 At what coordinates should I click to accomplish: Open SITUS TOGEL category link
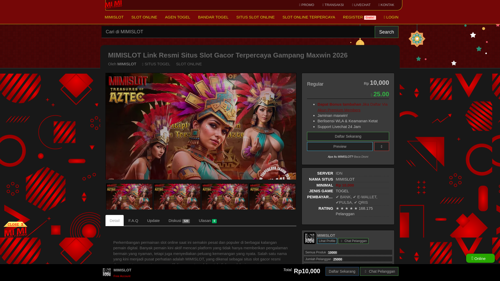[156, 64]
